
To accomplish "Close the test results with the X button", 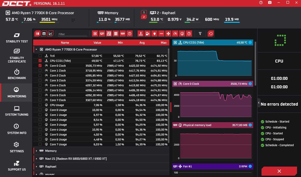I will [x=279, y=171].
